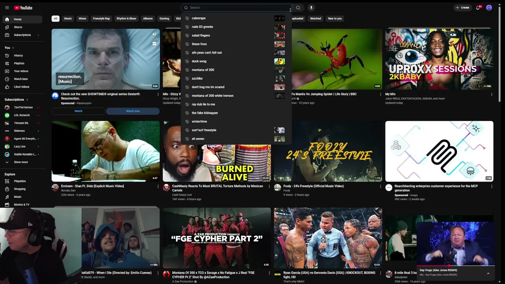Open more options for Eminem Stan video
505x284 pixels.
pos(158,186)
